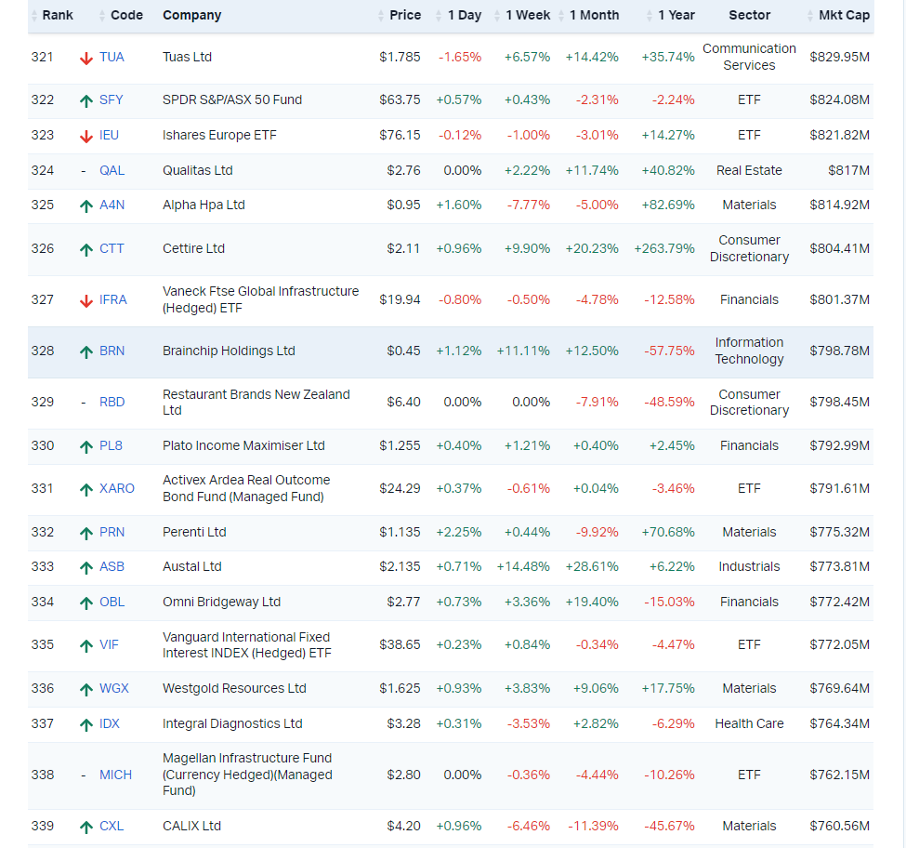Click the red down arrow beside IFRA

[x=85, y=300]
